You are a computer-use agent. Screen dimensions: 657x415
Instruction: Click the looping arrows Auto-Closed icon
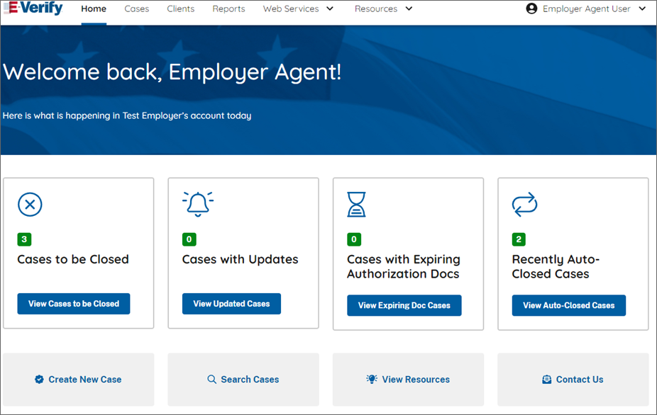524,205
